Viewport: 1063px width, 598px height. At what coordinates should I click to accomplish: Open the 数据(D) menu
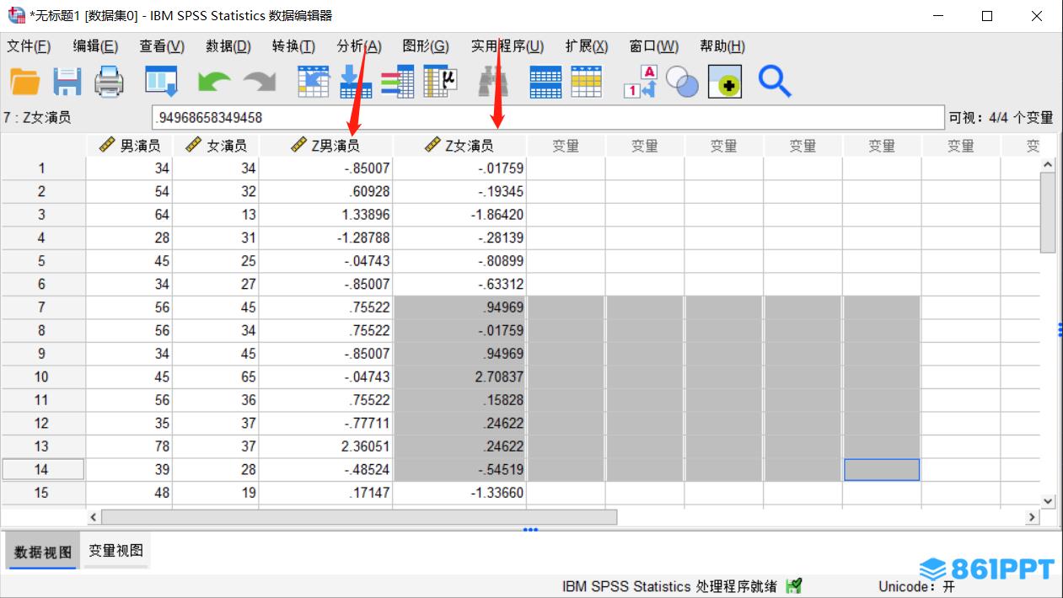coord(228,46)
